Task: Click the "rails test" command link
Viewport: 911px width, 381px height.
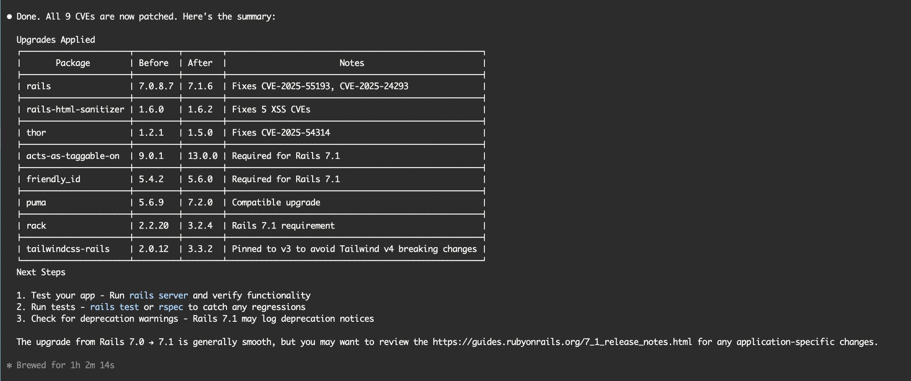Action: [x=114, y=307]
